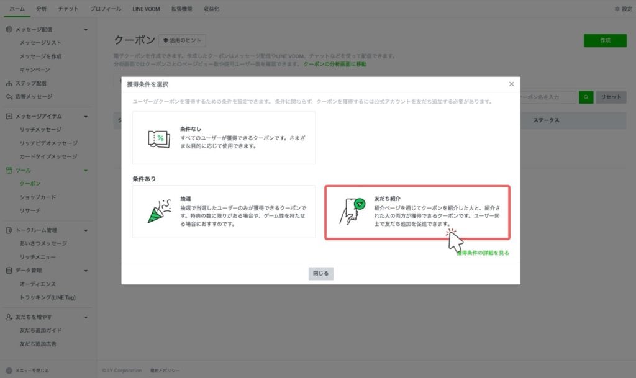Viewport: 636px width, 378px height.
Task: Click the ステータス column header
Action: pos(546,120)
